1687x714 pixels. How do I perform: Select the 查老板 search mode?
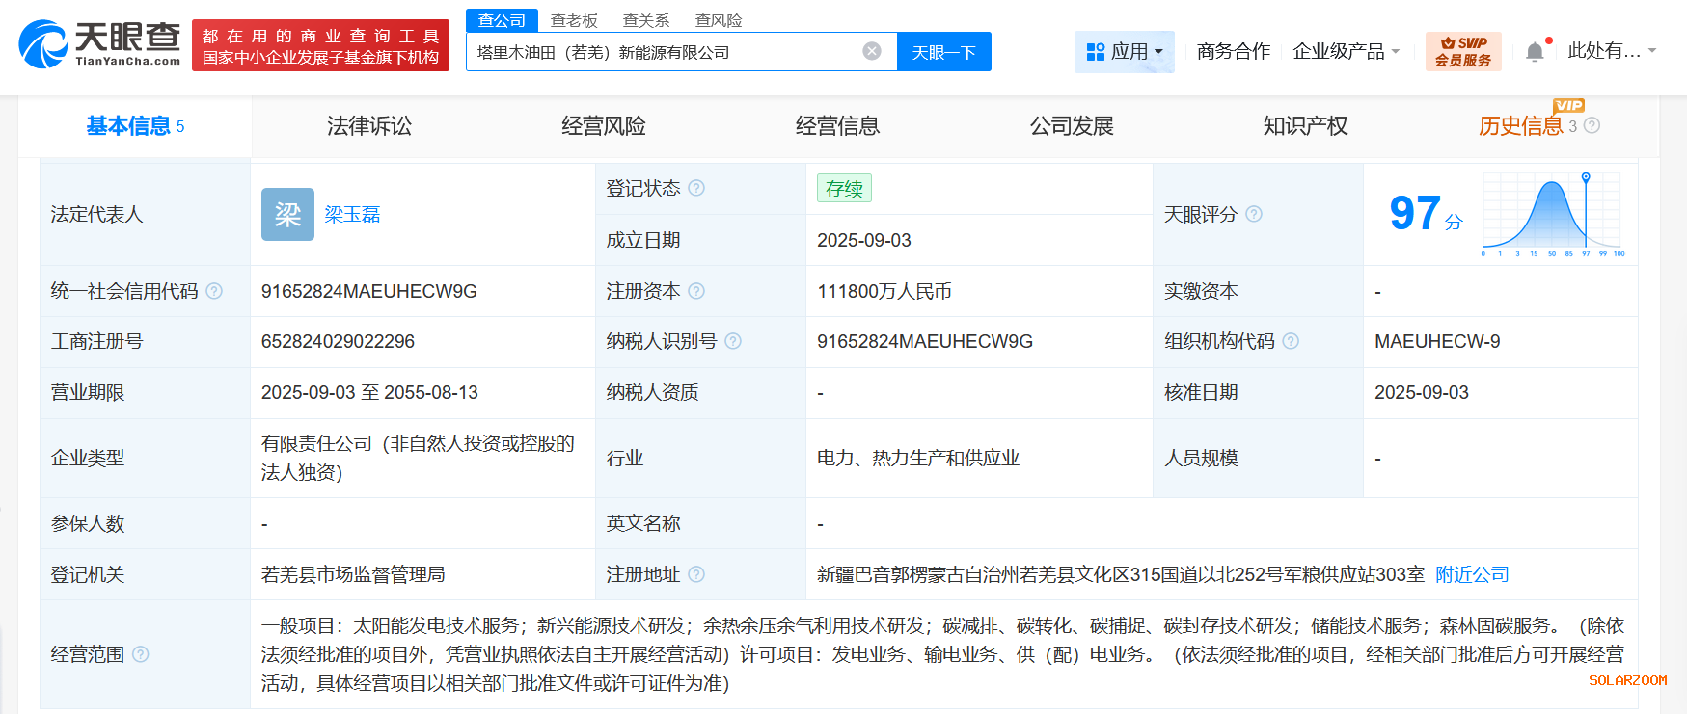pos(574,20)
